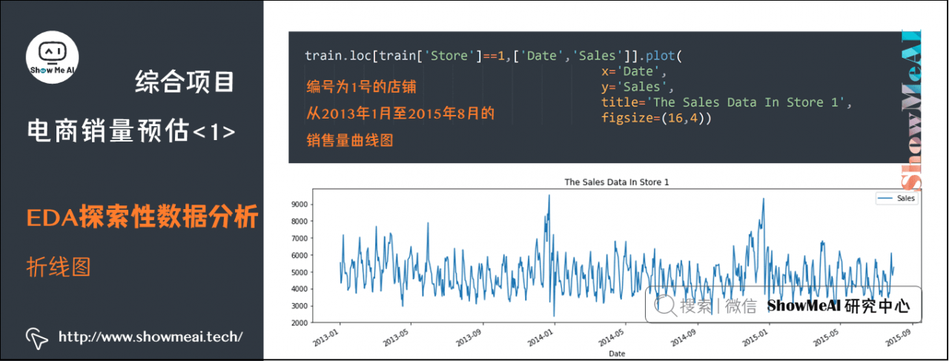Click the Date x-axis label

617,354
